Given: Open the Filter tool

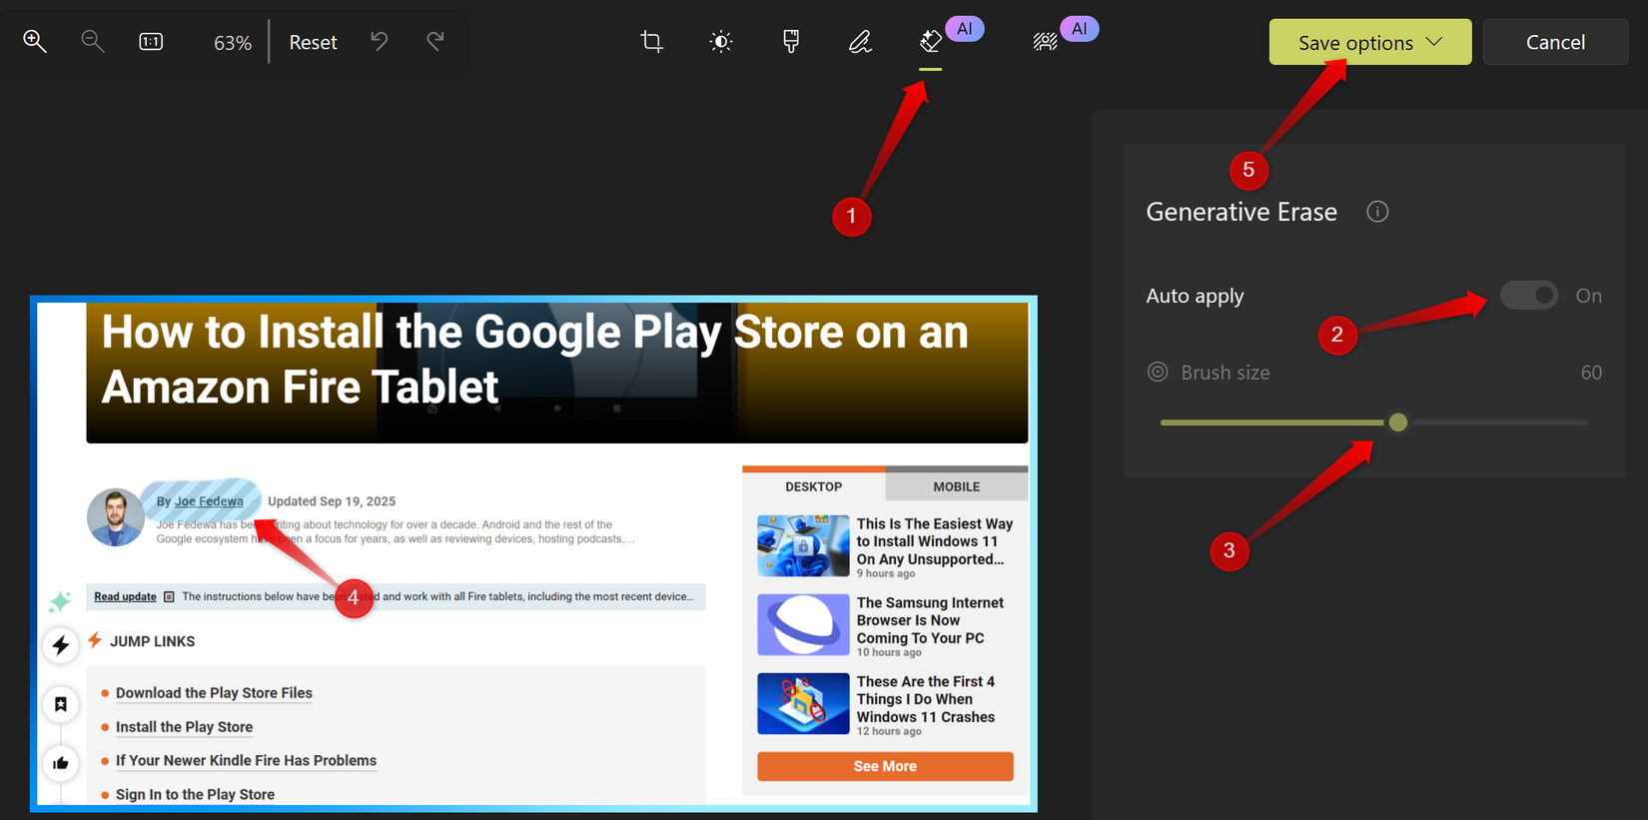Looking at the screenshot, I should click(x=791, y=42).
